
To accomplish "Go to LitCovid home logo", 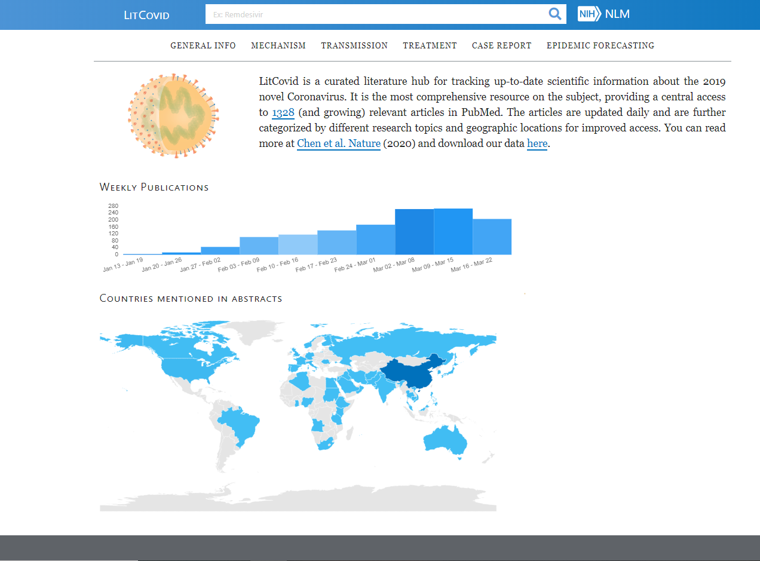I will tap(146, 15).
